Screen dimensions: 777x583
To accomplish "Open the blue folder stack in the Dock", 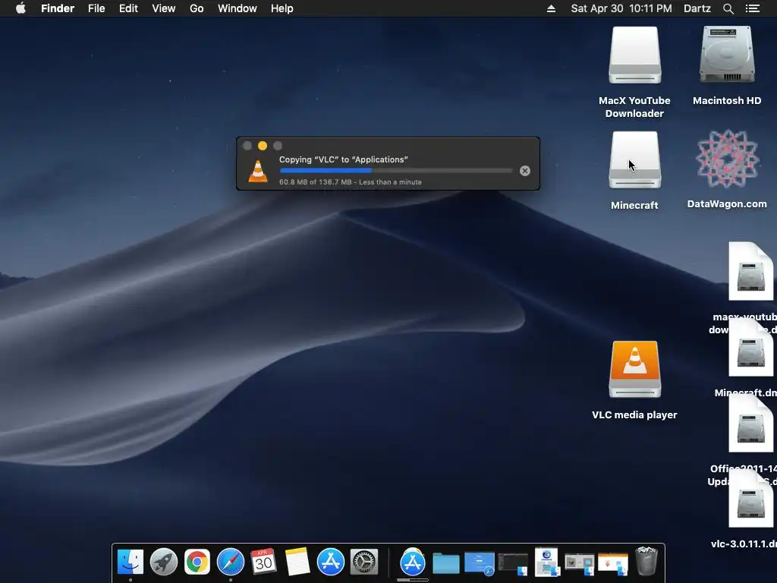I will 446,563.
